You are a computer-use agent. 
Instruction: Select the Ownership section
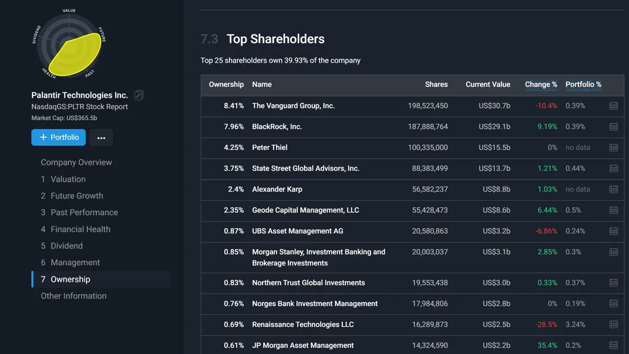[101, 280]
